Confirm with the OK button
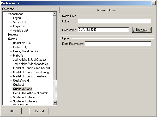Viewport: 157px width, 117px height. 12,111
